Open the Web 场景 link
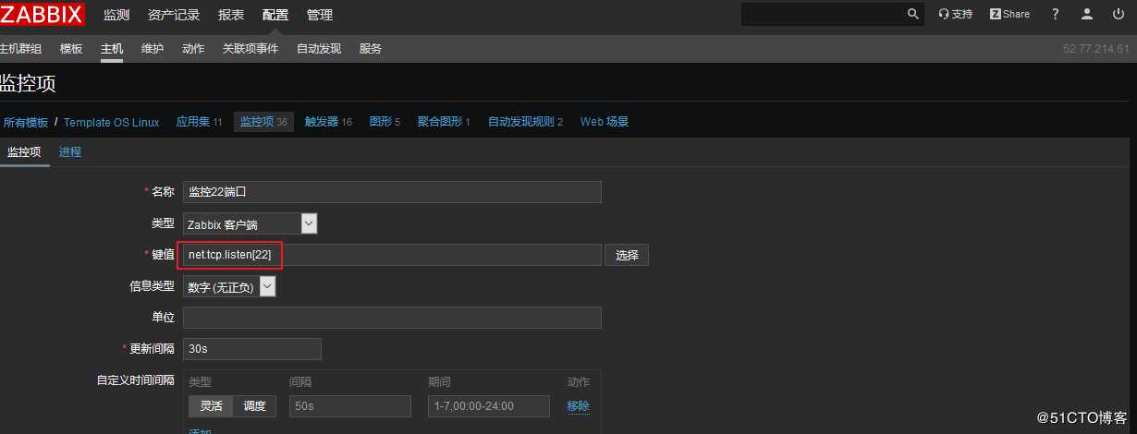The height and width of the screenshot is (434, 1137). pyautogui.click(x=605, y=122)
